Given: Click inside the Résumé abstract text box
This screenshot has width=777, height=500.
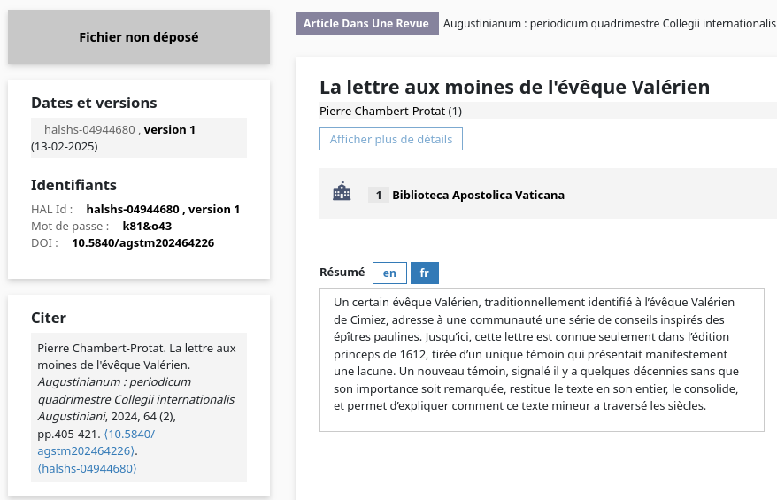Looking at the screenshot, I should click(541, 359).
